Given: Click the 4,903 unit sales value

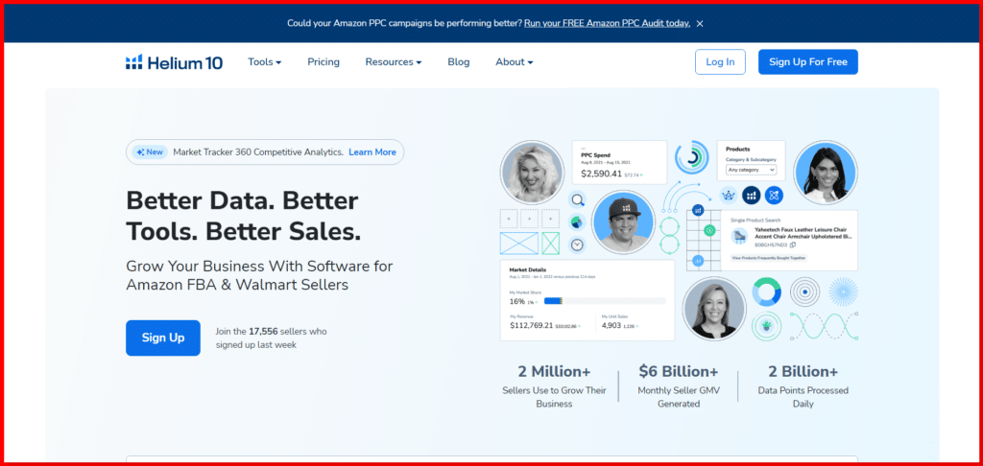Looking at the screenshot, I should pos(611,326).
